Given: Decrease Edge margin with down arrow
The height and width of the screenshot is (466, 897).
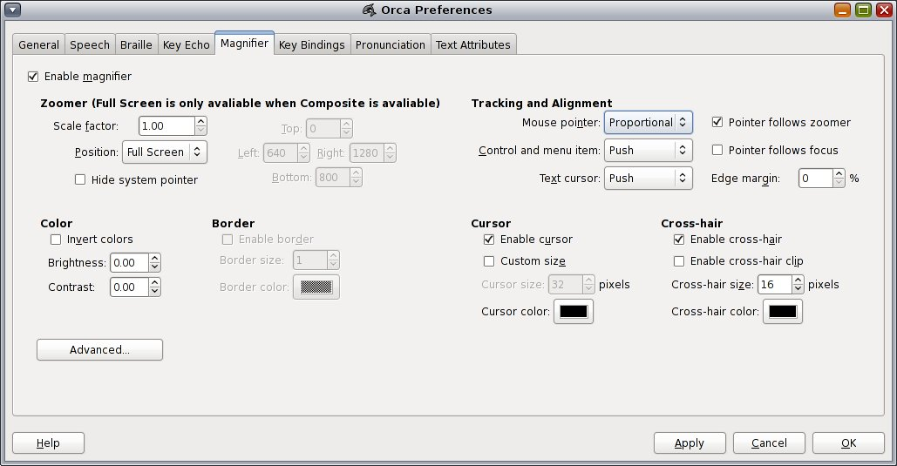Looking at the screenshot, I should 839,182.
